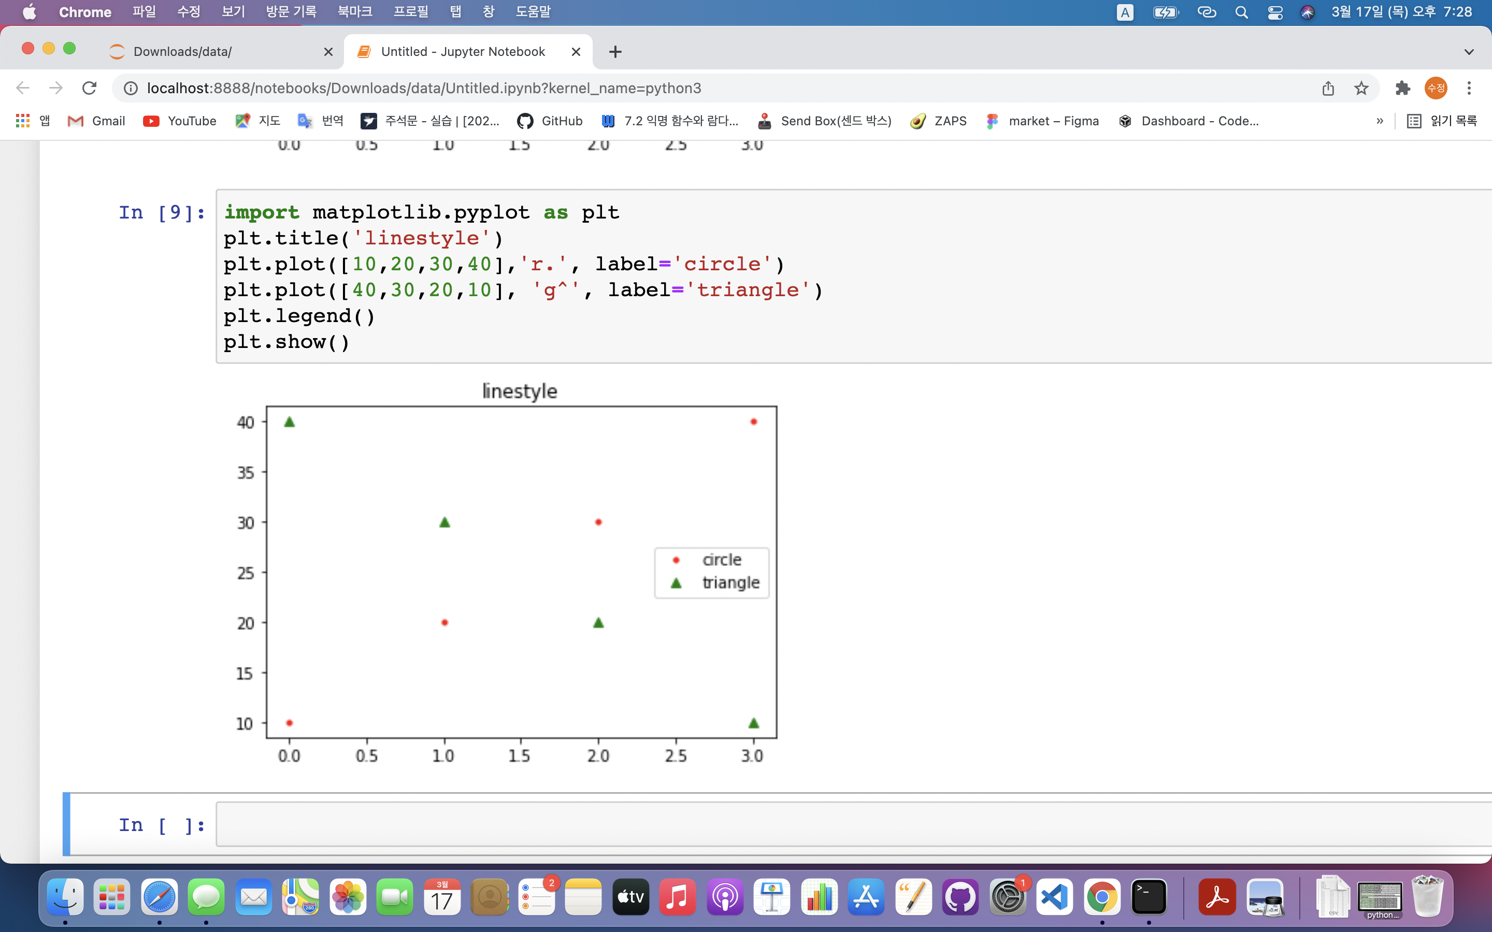
Task: Open the 북마크 menu in menu bar
Action: coord(354,12)
